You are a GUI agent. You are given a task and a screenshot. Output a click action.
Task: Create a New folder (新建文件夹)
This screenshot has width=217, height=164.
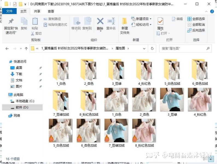[x=125, y=26]
